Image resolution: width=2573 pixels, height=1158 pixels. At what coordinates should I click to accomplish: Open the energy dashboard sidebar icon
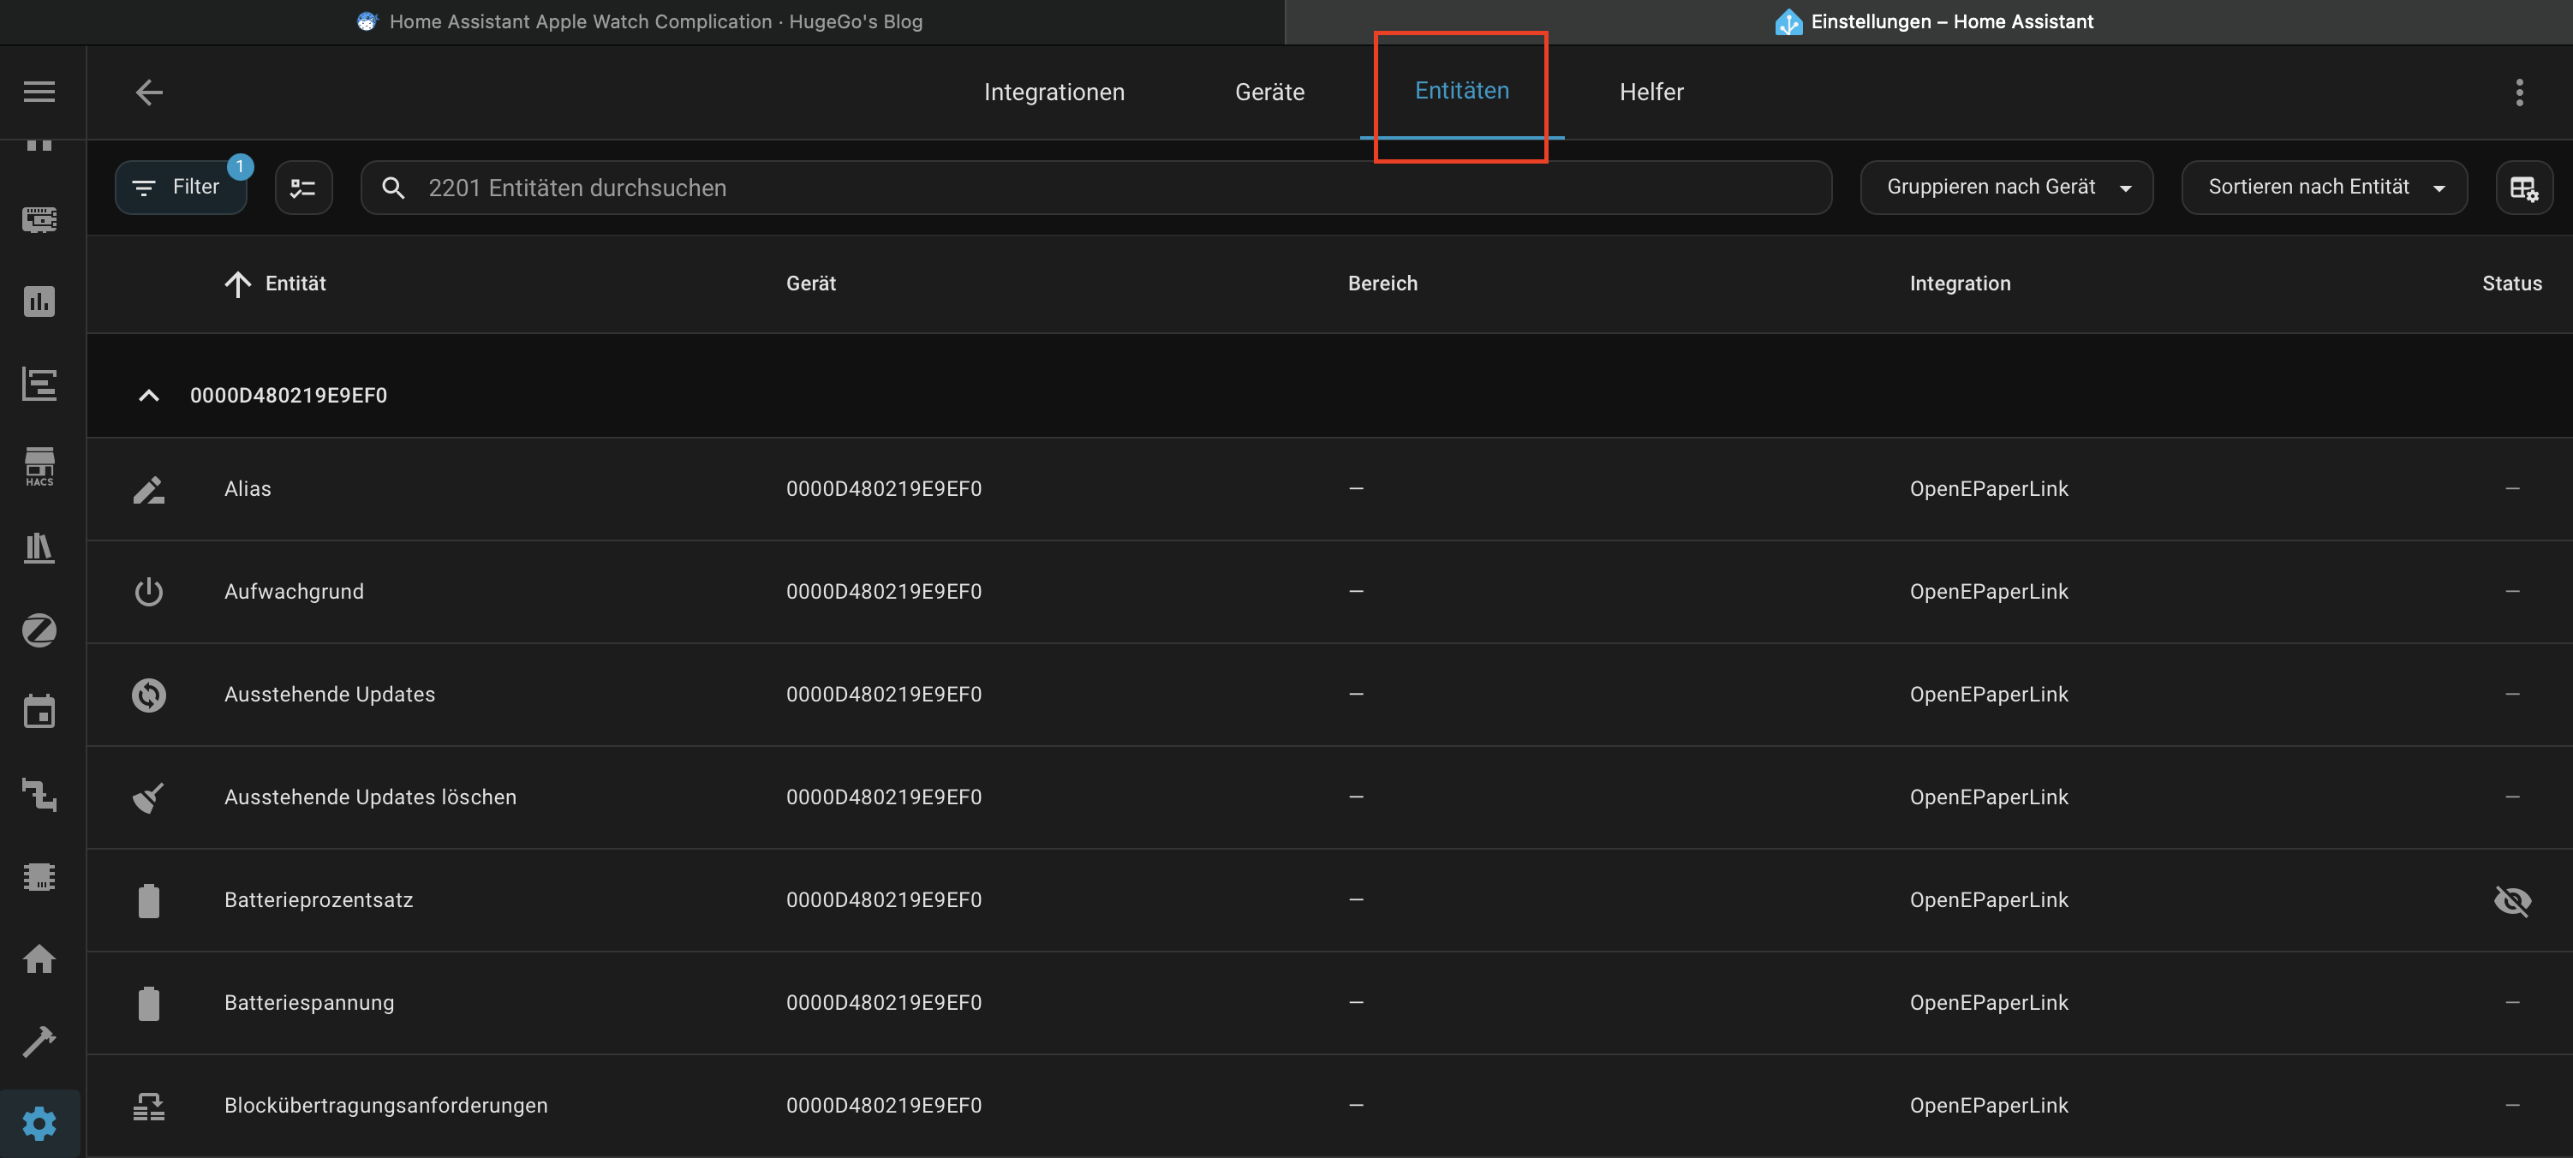coord(39,301)
